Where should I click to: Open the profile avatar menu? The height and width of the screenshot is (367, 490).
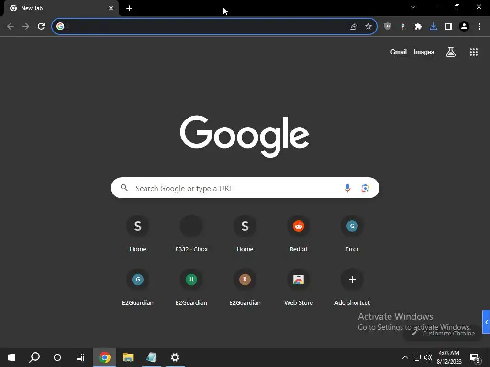(x=464, y=26)
